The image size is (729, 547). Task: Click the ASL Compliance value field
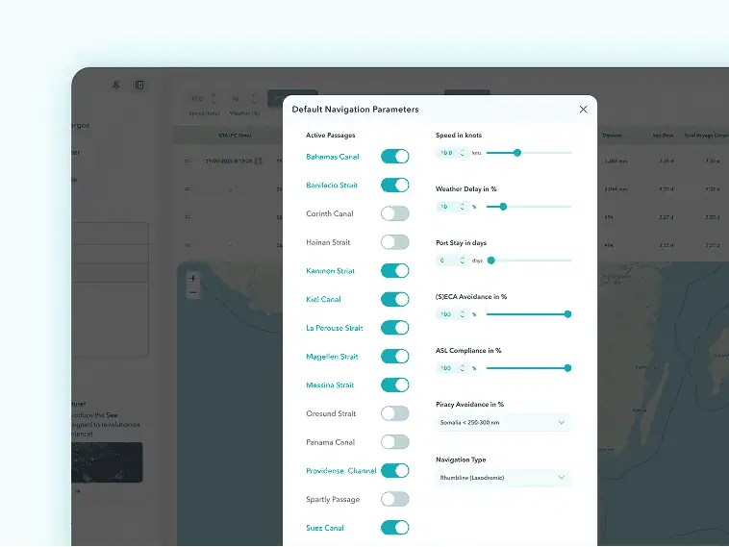pos(451,368)
